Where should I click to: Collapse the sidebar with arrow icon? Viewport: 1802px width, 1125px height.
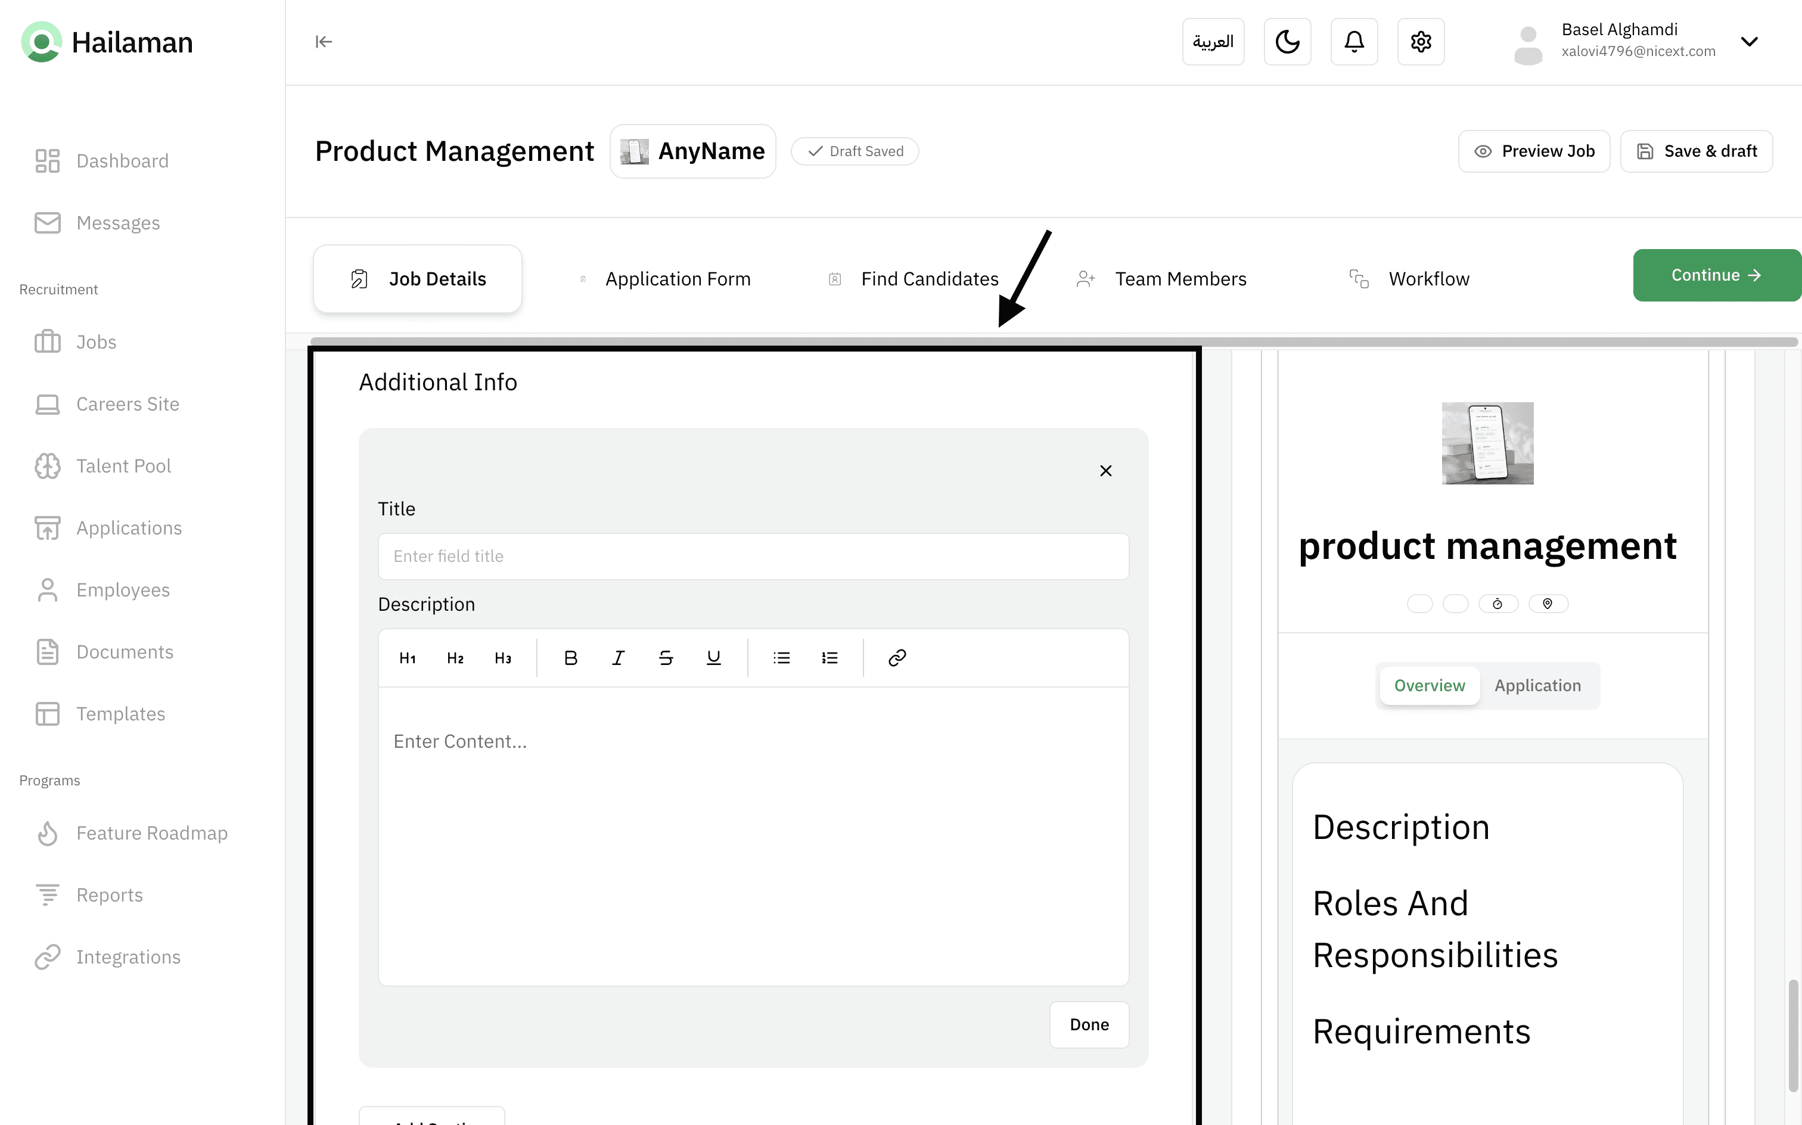[324, 42]
